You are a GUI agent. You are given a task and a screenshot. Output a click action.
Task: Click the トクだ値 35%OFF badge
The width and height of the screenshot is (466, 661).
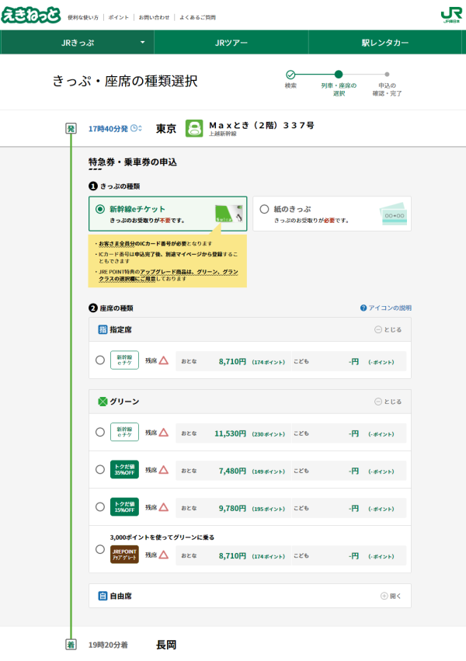tap(124, 470)
